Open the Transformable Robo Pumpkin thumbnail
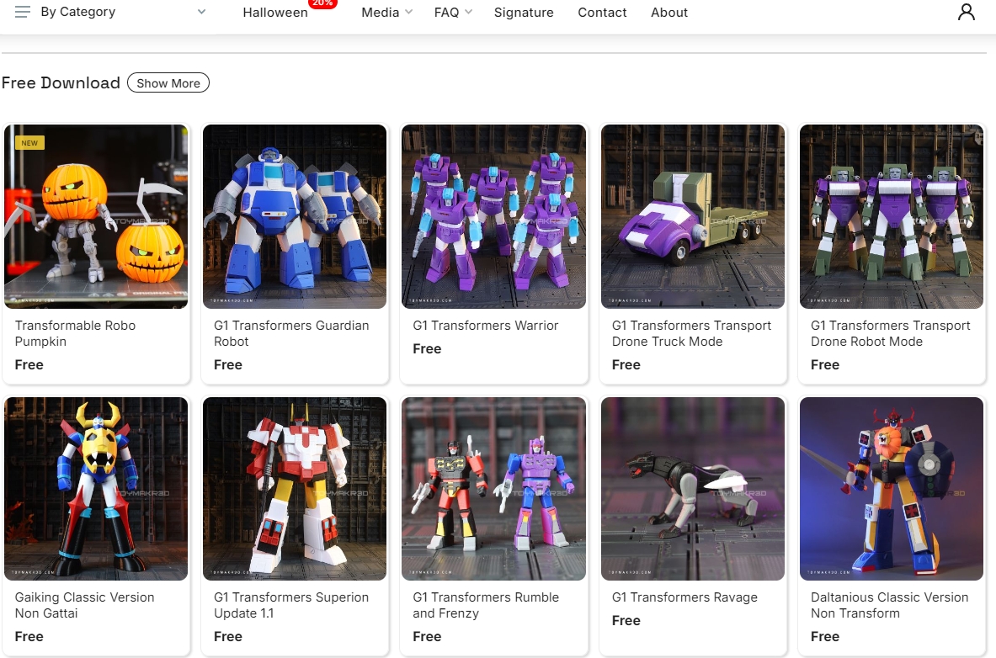996x658 pixels. [96, 216]
